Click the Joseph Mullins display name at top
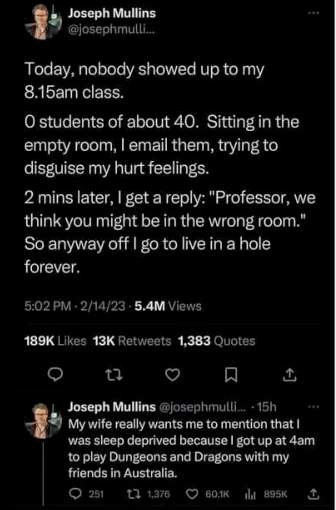The image size is (336, 510). 112,13
